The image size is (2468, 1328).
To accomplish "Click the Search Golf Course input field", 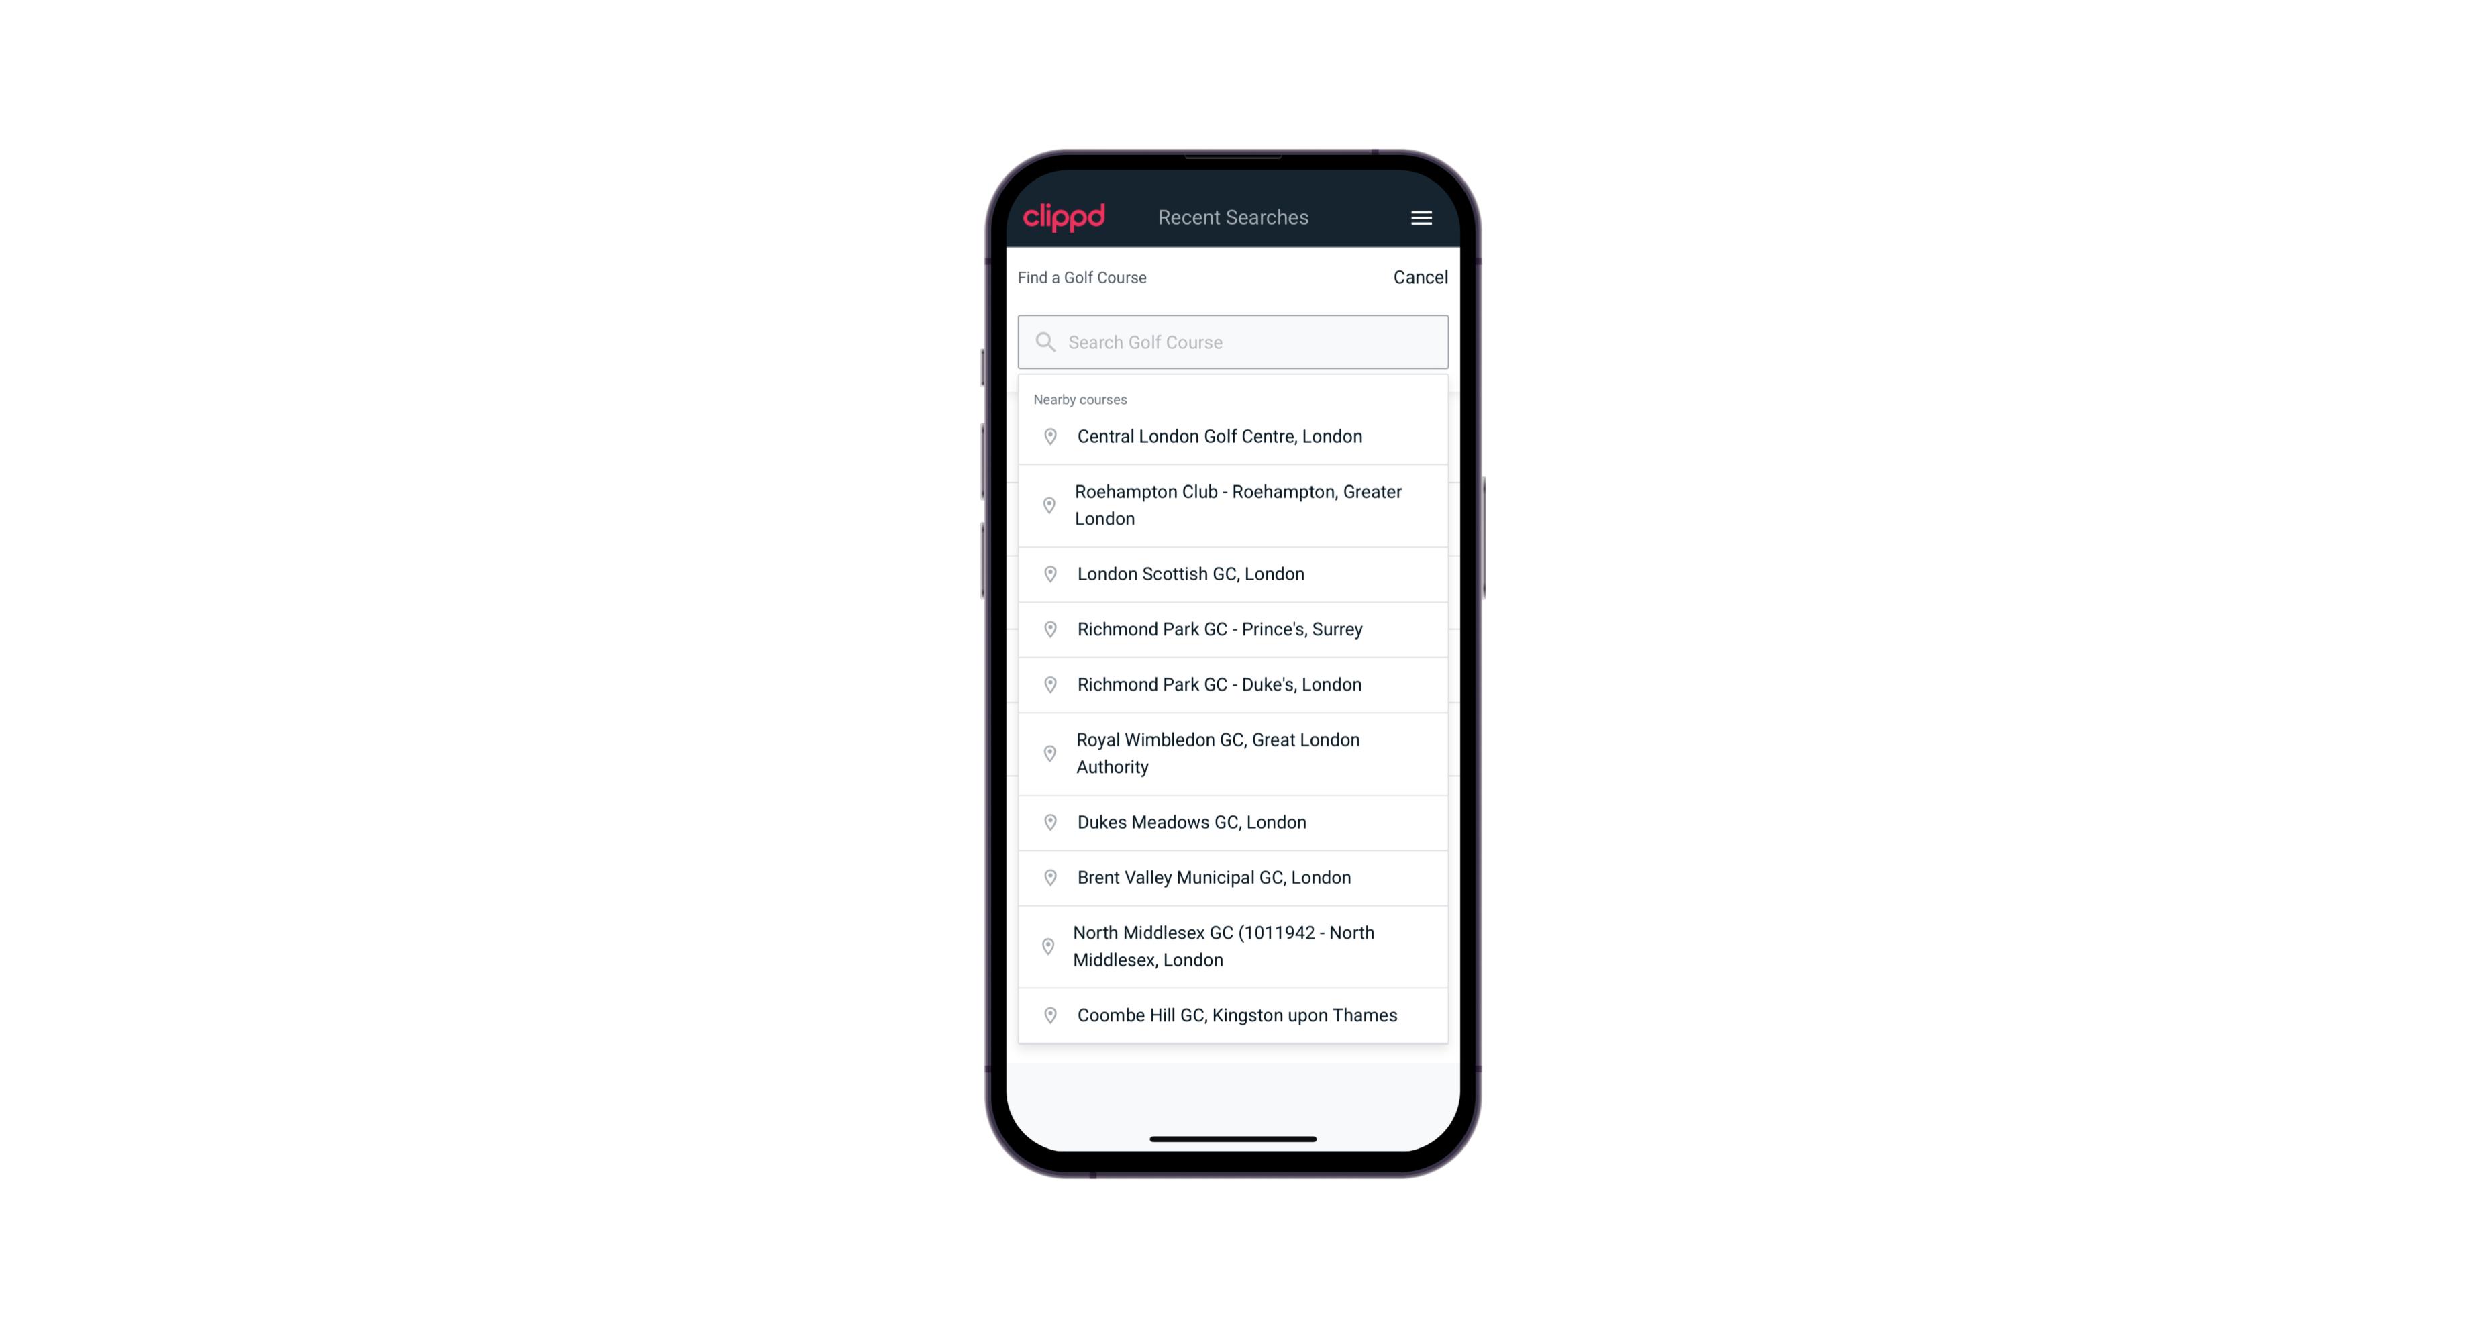I will pos(1233,340).
